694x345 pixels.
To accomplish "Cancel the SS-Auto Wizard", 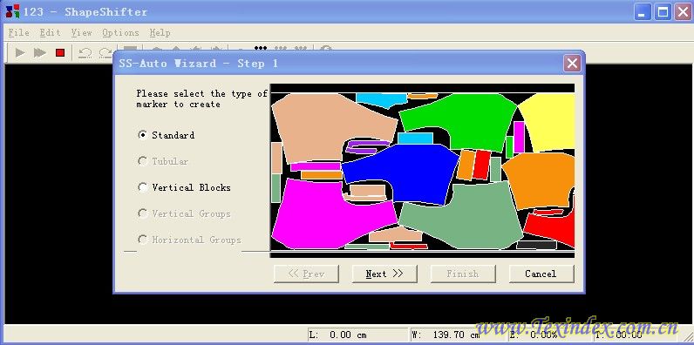I will click(x=541, y=274).
